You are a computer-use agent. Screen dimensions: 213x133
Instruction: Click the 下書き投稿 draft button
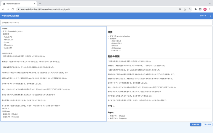pyautogui.click(x=207, y=124)
